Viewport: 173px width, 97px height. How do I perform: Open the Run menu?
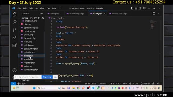54,8
